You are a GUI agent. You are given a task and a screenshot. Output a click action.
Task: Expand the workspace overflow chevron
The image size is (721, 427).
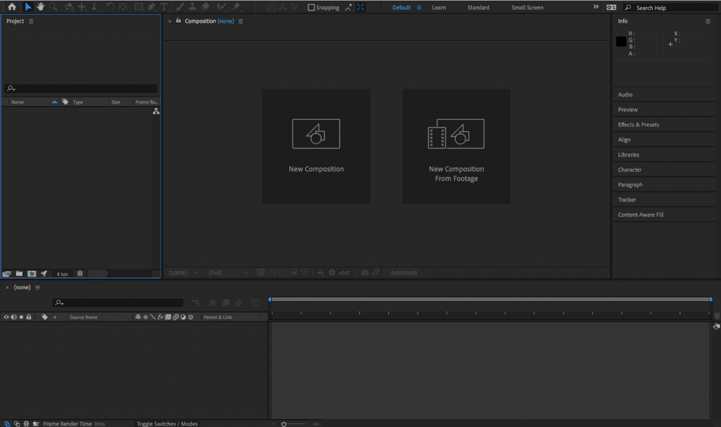(596, 7)
